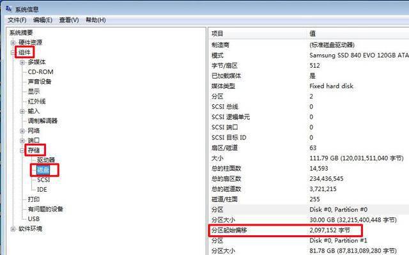Viewport: 409px width, 255px height.
Task: Select 存储 in the tree
Action: click(x=34, y=150)
